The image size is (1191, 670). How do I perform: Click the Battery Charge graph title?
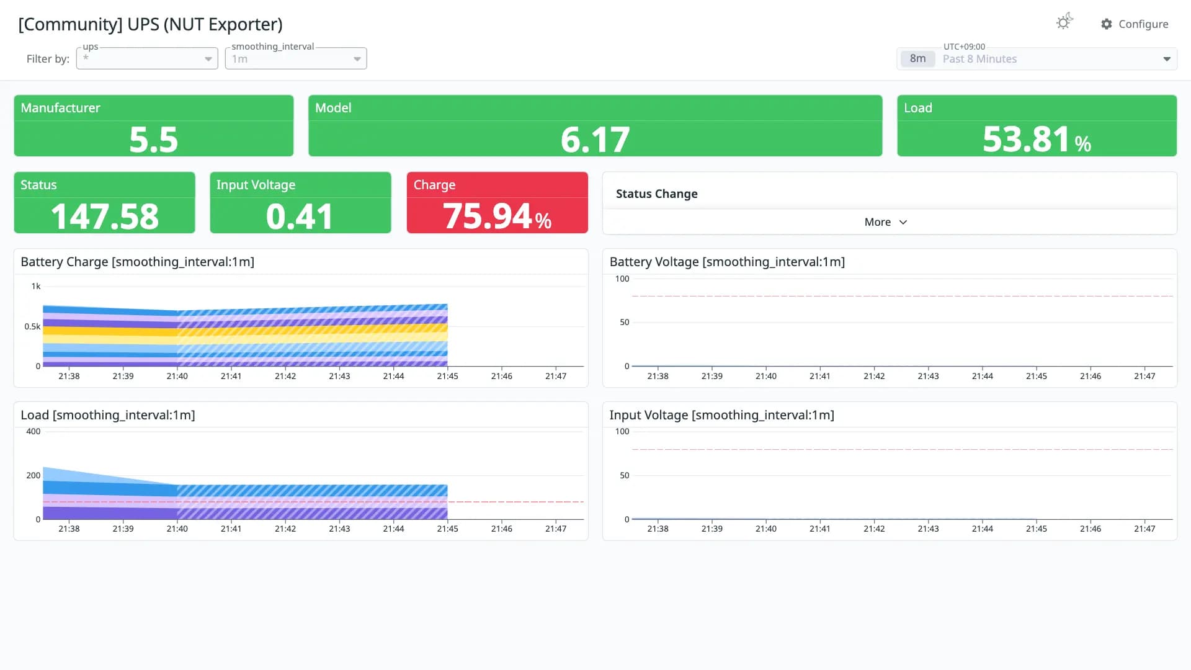tap(138, 262)
